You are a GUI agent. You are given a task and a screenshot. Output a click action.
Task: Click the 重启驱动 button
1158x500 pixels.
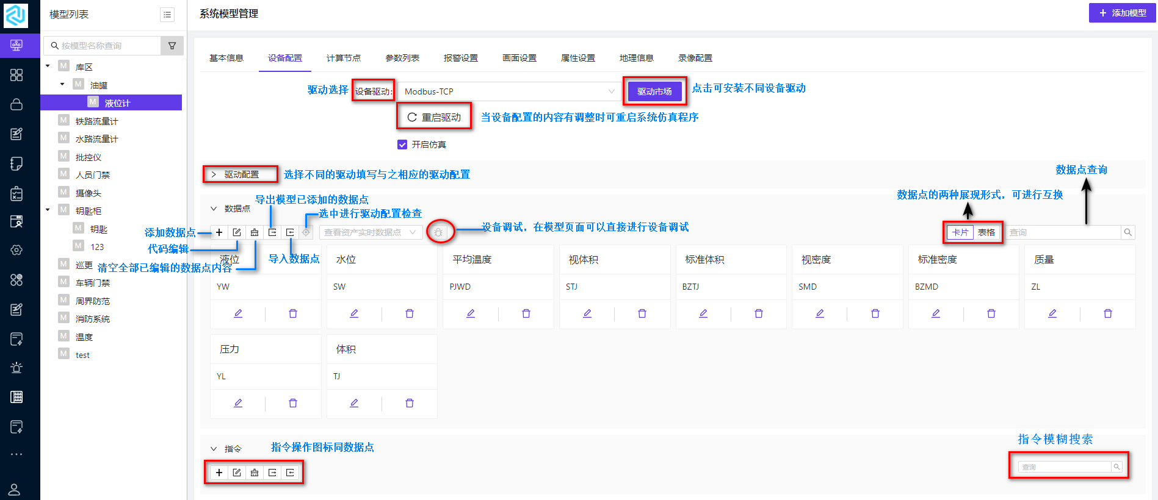point(434,117)
